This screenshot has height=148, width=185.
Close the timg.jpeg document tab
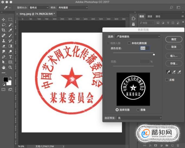point(17,14)
